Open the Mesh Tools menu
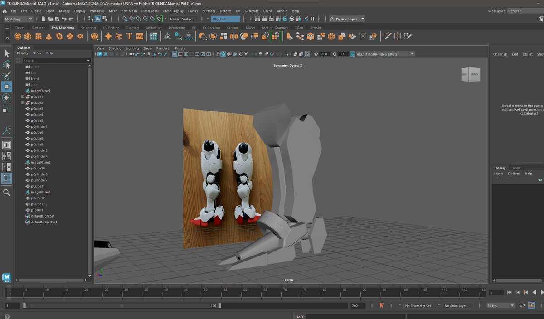The width and height of the screenshot is (544, 319). point(150,11)
